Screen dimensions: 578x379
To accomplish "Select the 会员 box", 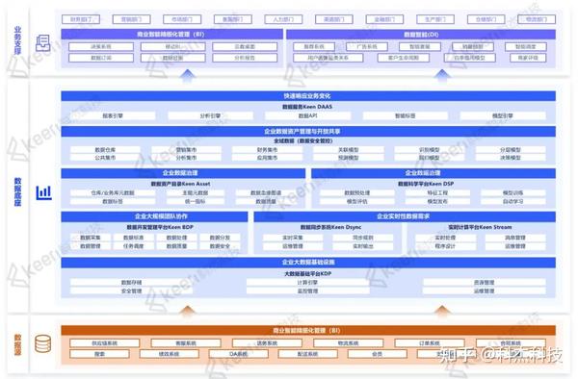I will pos(377,354).
